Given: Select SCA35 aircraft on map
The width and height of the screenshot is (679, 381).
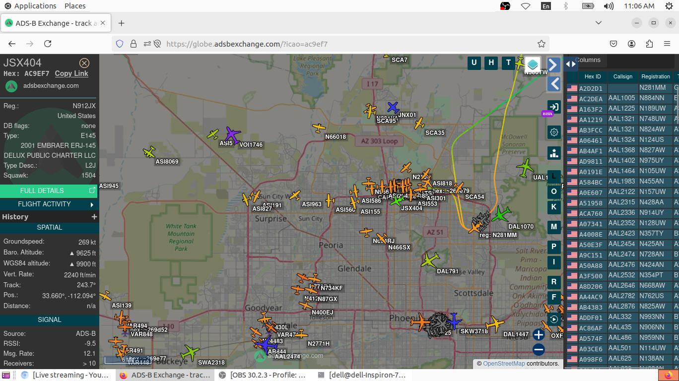Looking at the screenshot, I should pyautogui.click(x=420, y=123).
